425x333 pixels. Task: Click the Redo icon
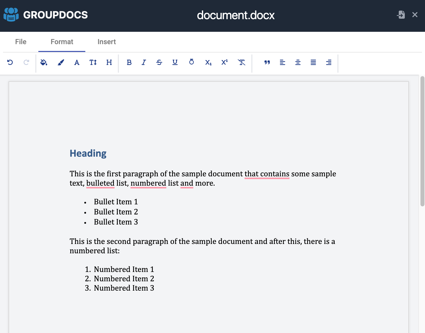coord(26,63)
